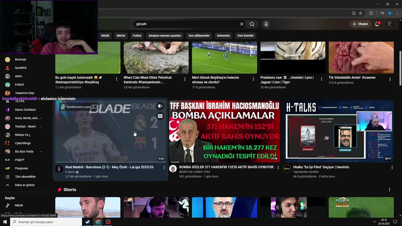402x226 pixels.
Task: Expand the Ücretli tanıtım içerir notice
Action: (x=77, y=107)
